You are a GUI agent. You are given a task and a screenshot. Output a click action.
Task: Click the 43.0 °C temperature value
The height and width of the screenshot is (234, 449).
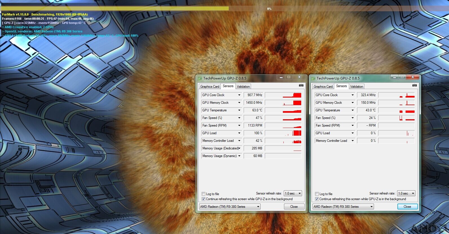[x=367, y=110]
